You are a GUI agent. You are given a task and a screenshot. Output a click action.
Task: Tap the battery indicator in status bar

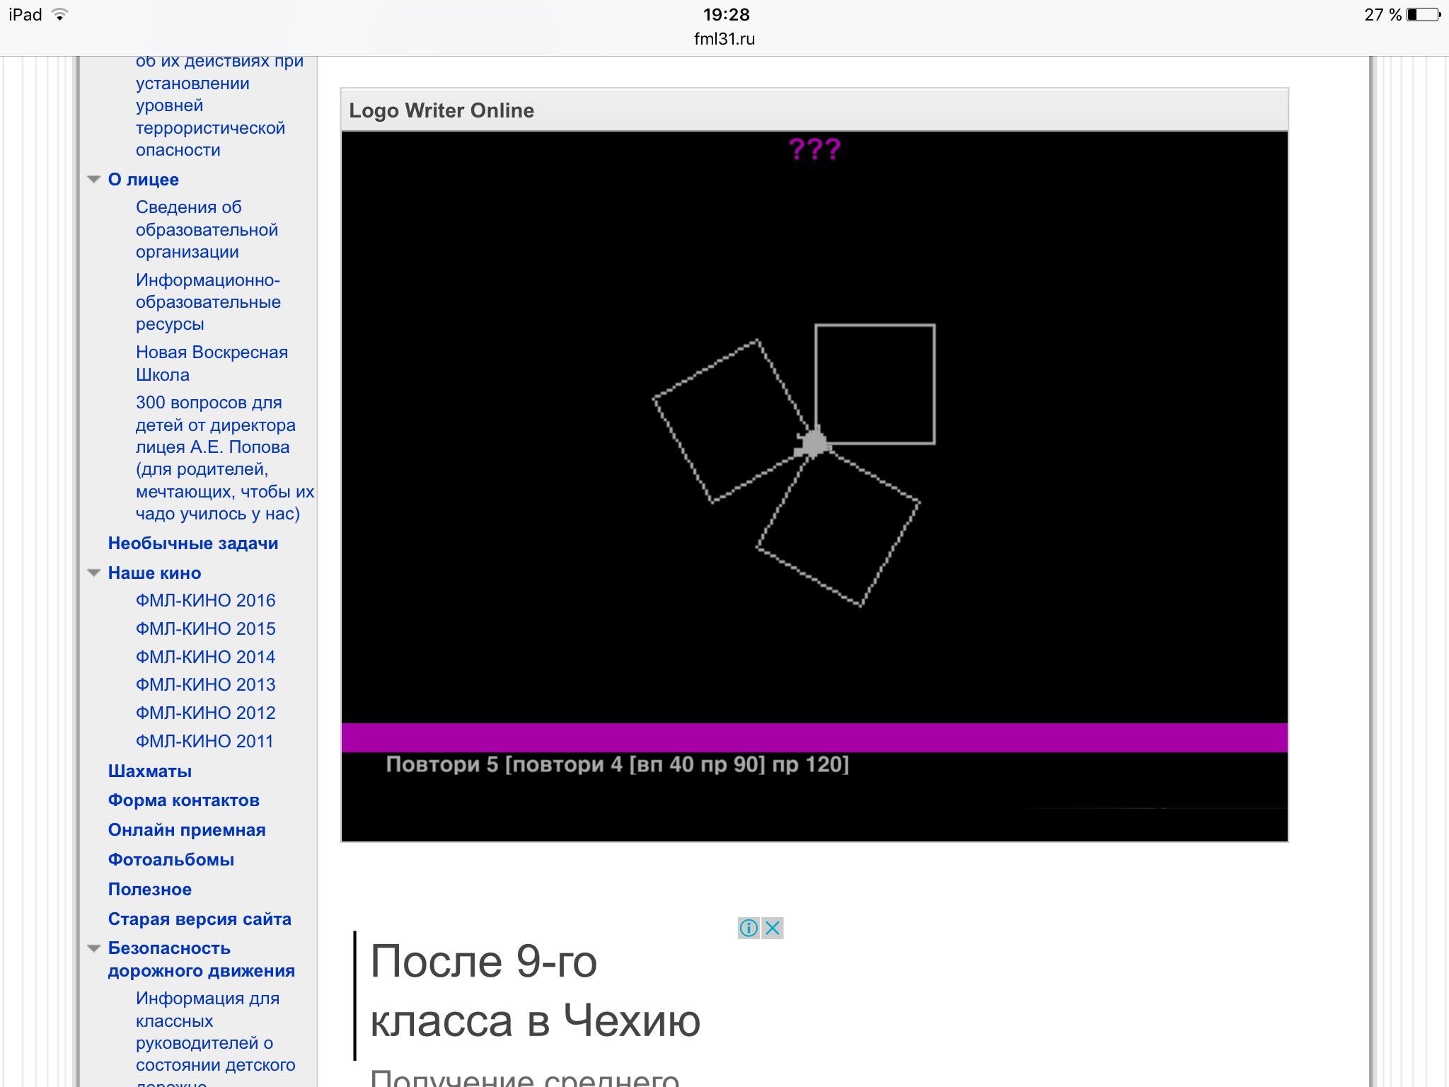(x=1423, y=15)
